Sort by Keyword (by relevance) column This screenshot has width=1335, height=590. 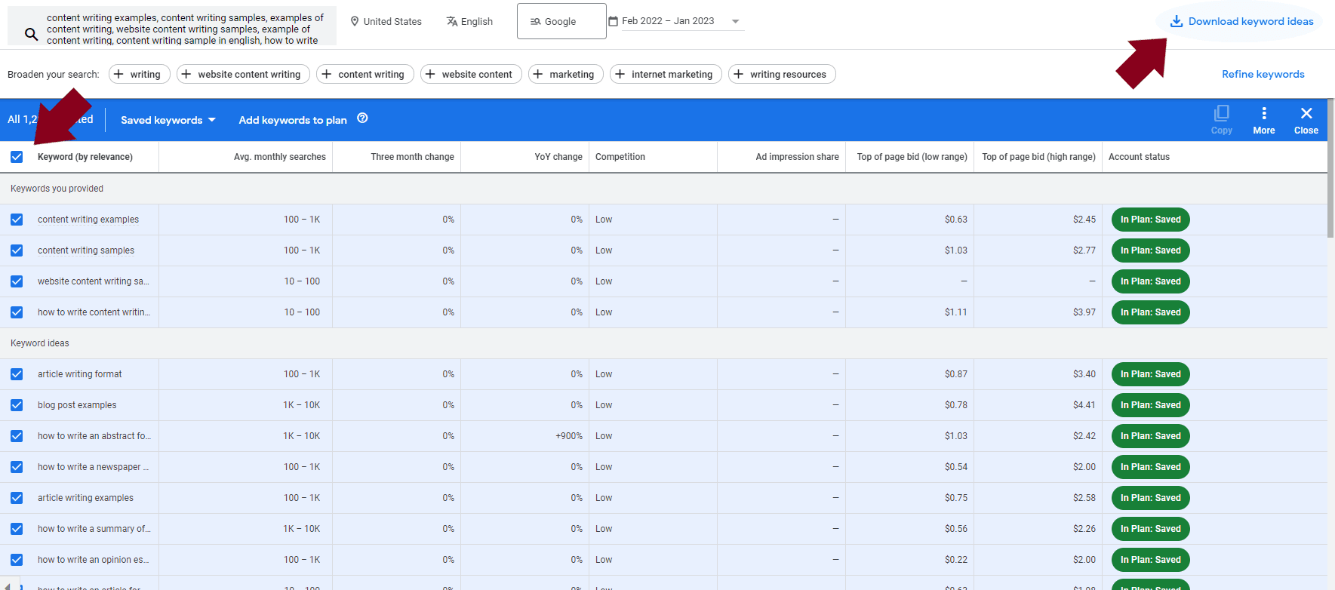(x=85, y=157)
